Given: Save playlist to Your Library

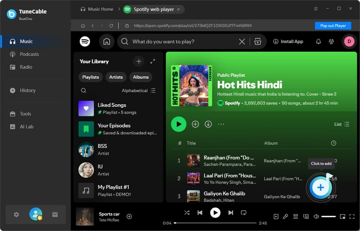Looking at the screenshot, I should tap(195, 124).
